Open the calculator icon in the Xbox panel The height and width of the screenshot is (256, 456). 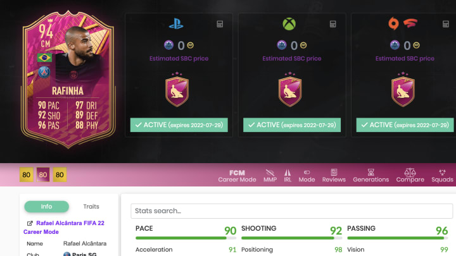pyautogui.click(x=333, y=24)
